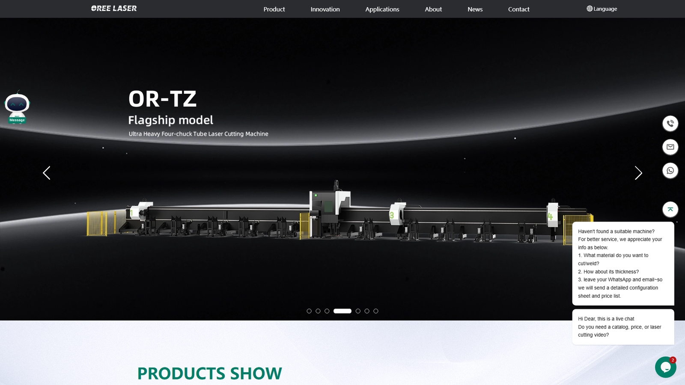
Task: Click the back-to-top arrow icon
Action: click(670, 209)
